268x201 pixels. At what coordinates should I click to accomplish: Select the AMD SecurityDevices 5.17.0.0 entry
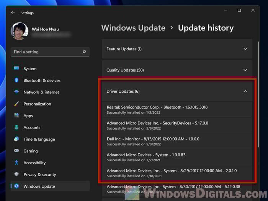point(177,125)
